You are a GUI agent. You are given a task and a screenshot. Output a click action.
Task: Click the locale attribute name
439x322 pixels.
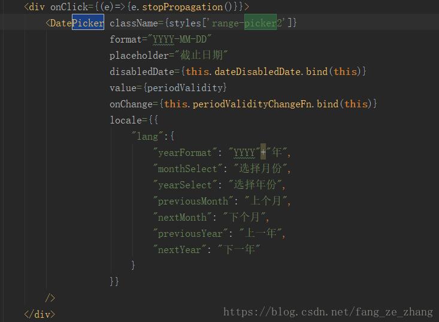[x=126, y=120]
